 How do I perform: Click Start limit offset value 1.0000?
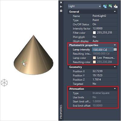click(x=97, y=101)
